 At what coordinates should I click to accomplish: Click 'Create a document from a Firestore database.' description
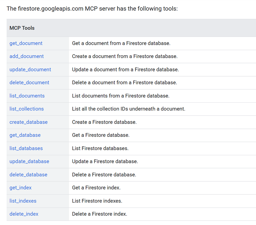tap(125, 56)
